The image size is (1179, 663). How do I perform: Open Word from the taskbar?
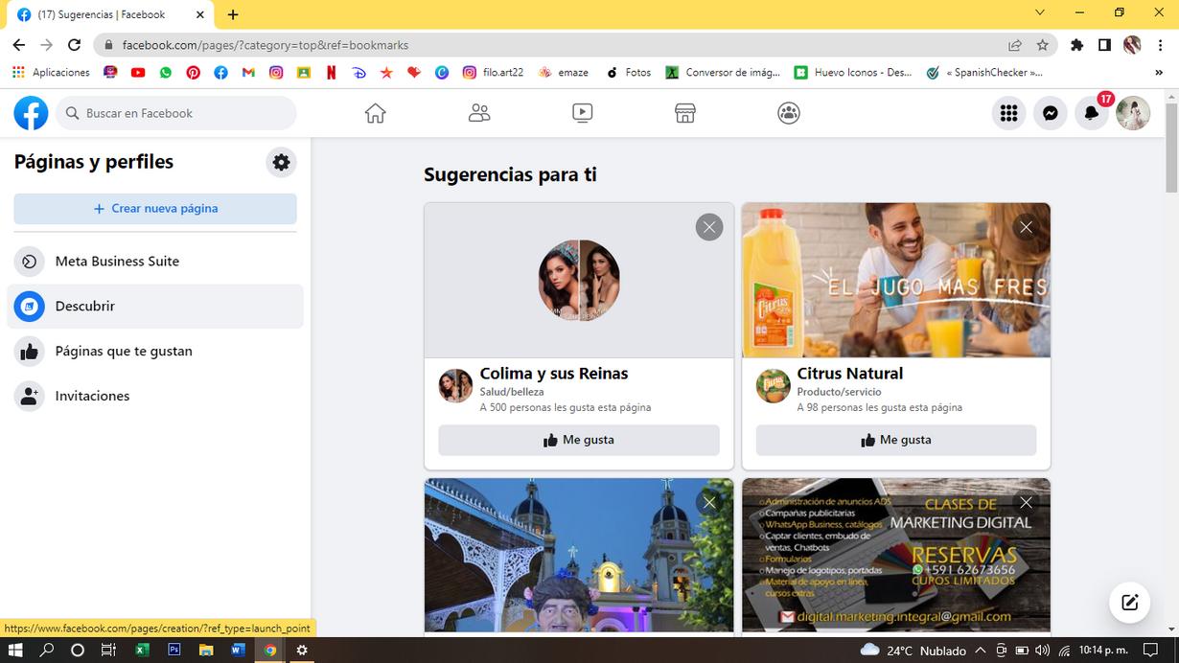pos(238,651)
